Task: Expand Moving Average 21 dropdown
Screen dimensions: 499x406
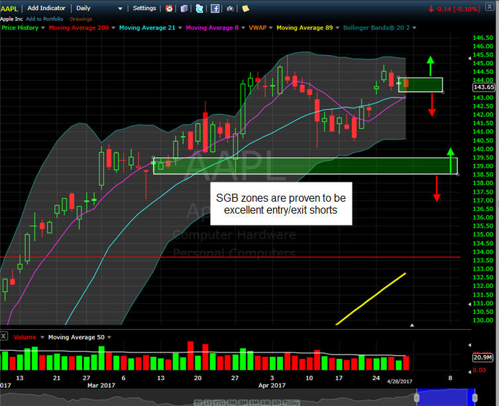Action: (x=180, y=28)
